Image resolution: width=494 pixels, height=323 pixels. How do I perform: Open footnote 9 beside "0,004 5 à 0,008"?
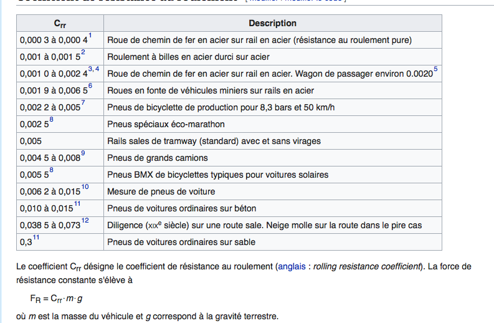83,153
